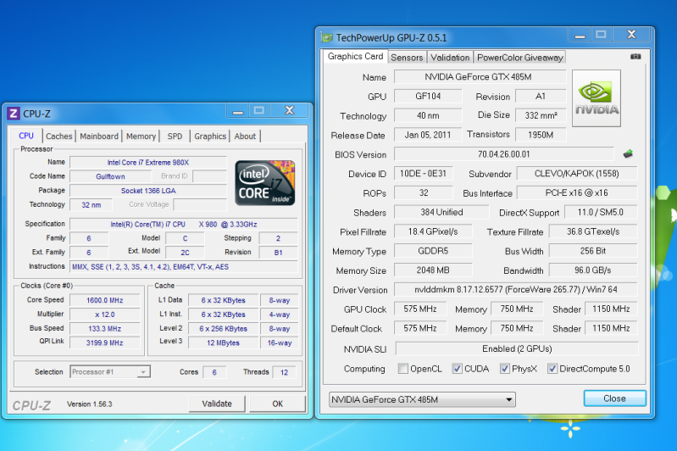
Task: Click the Multiplier value x 12.0
Action: tap(104, 315)
